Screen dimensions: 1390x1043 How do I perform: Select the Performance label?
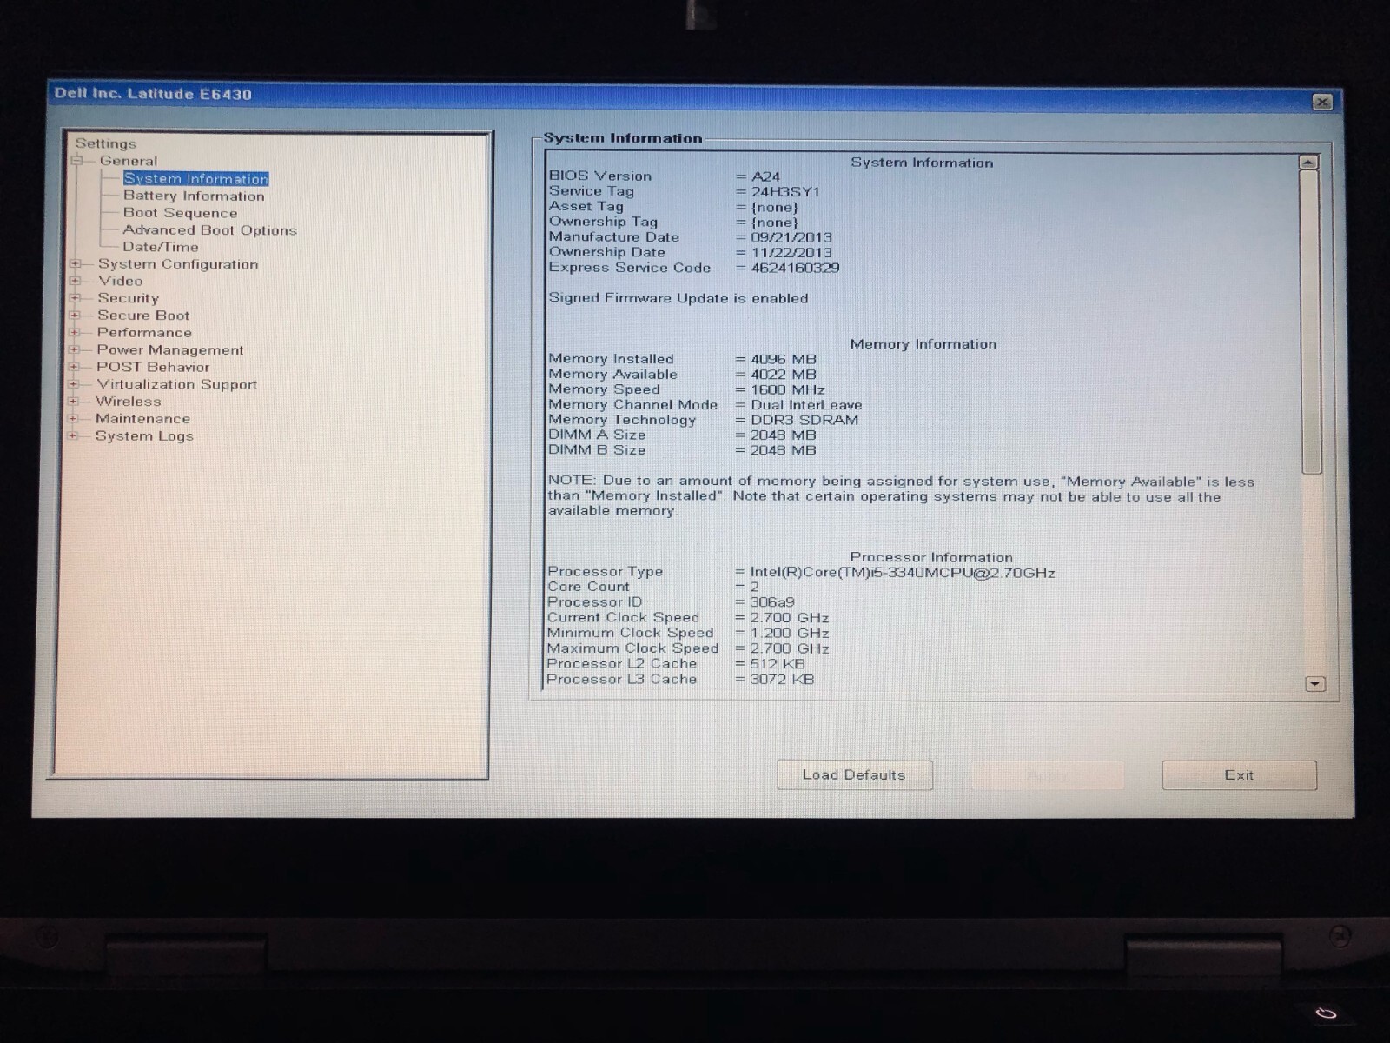click(144, 332)
